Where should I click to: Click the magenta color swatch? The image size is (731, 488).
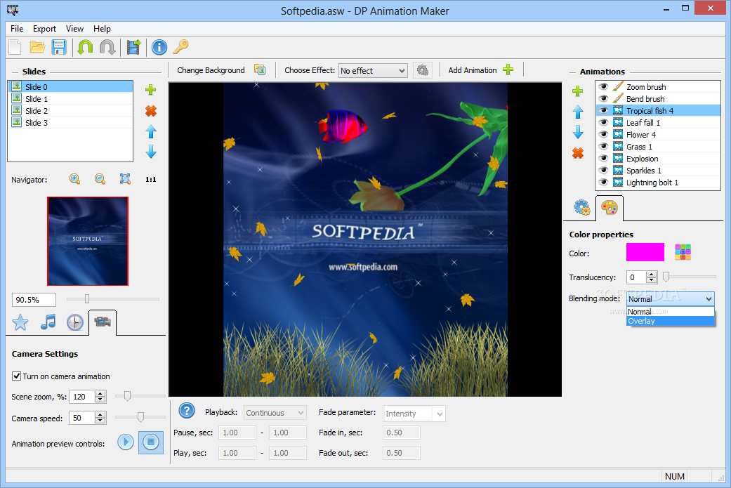click(x=645, y=252)
